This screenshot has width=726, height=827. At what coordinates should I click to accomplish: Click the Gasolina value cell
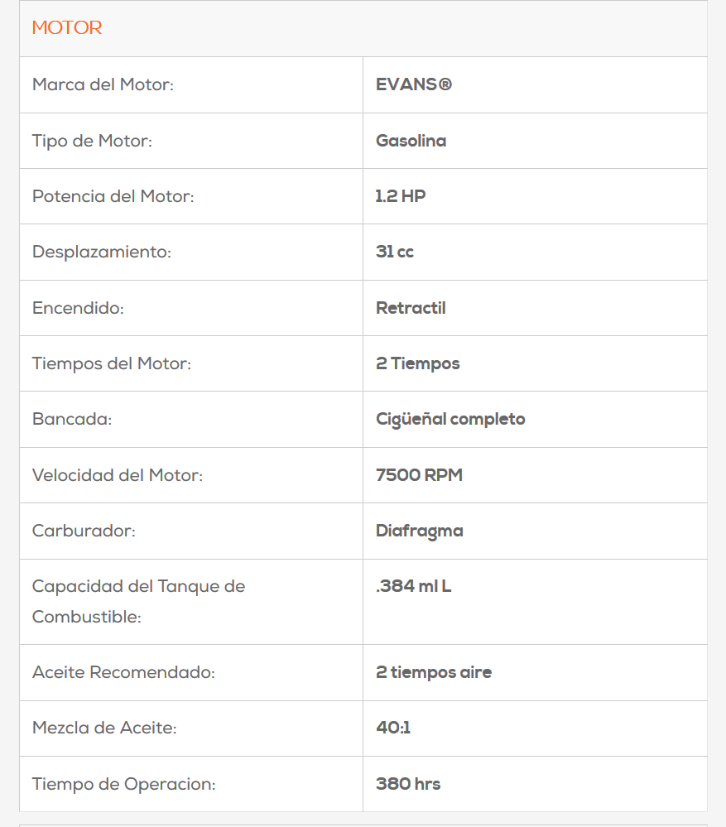pos(411,141)
